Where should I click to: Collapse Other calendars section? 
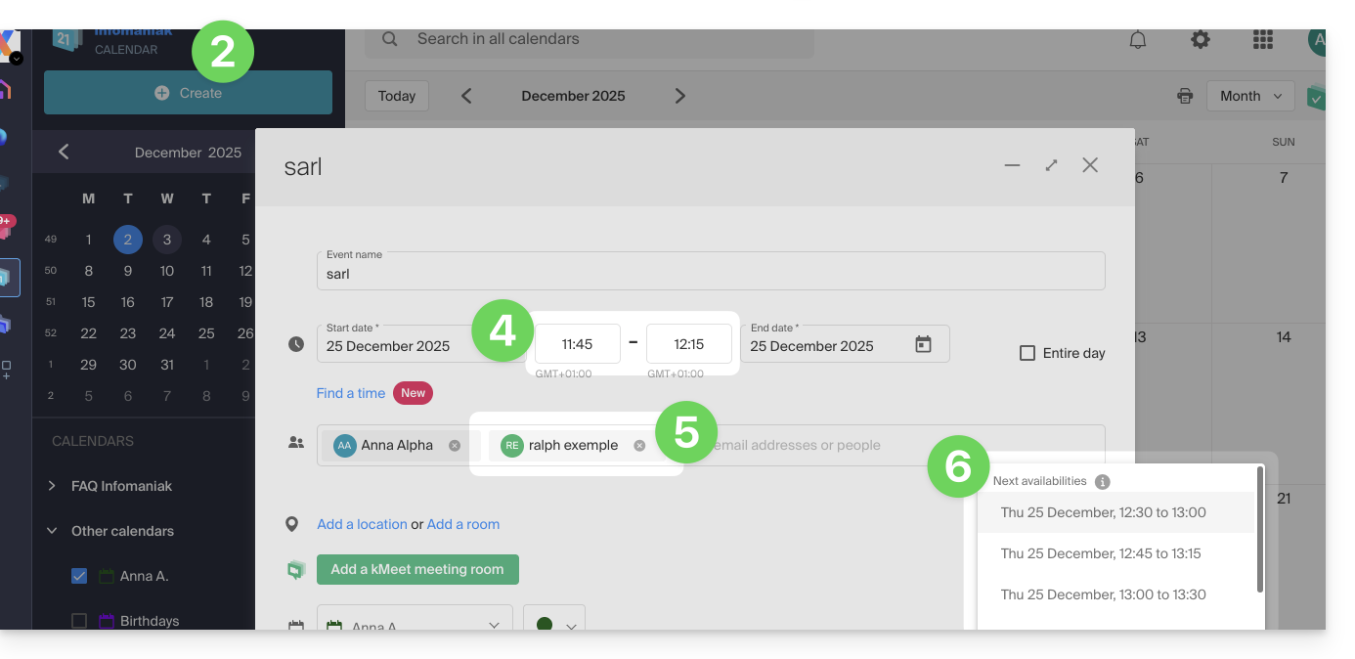click(53, 531)
